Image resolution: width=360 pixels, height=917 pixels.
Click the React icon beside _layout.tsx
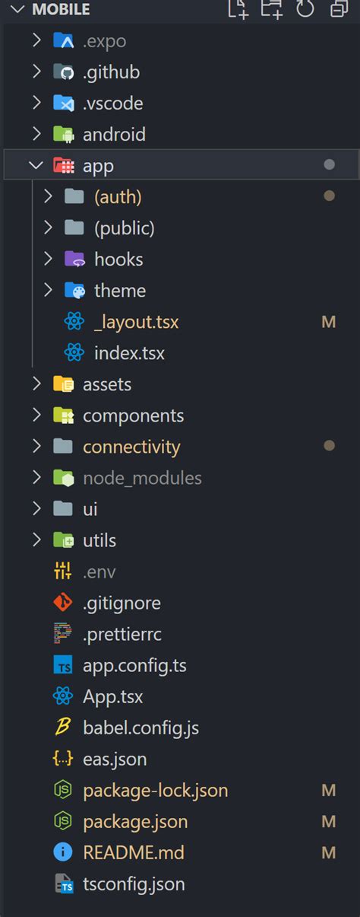point(74,322)
